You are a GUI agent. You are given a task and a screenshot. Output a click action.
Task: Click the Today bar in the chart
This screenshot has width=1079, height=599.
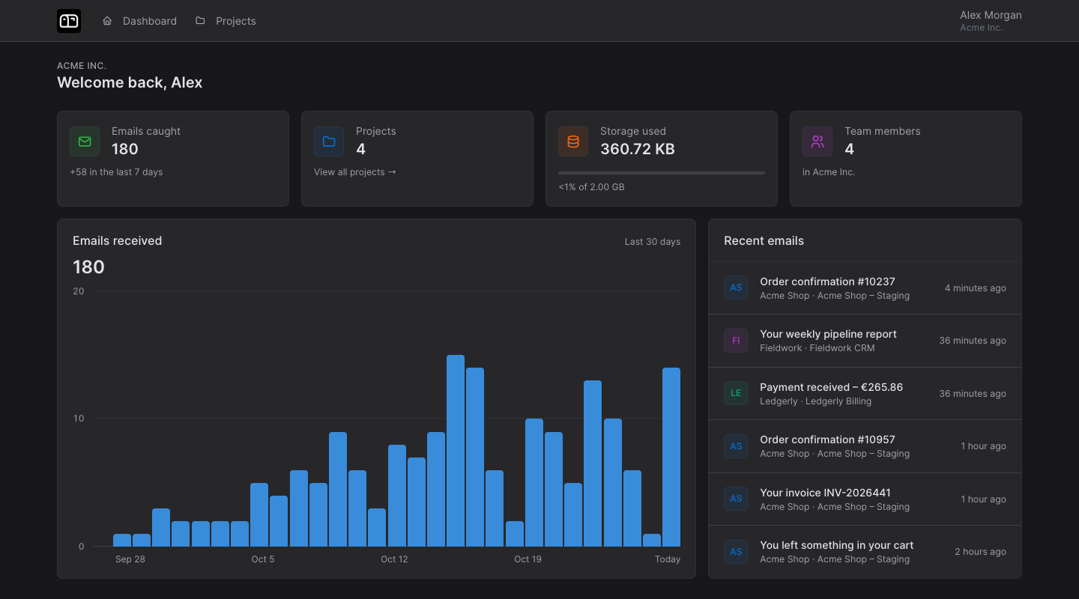click(x=671, y=457)
